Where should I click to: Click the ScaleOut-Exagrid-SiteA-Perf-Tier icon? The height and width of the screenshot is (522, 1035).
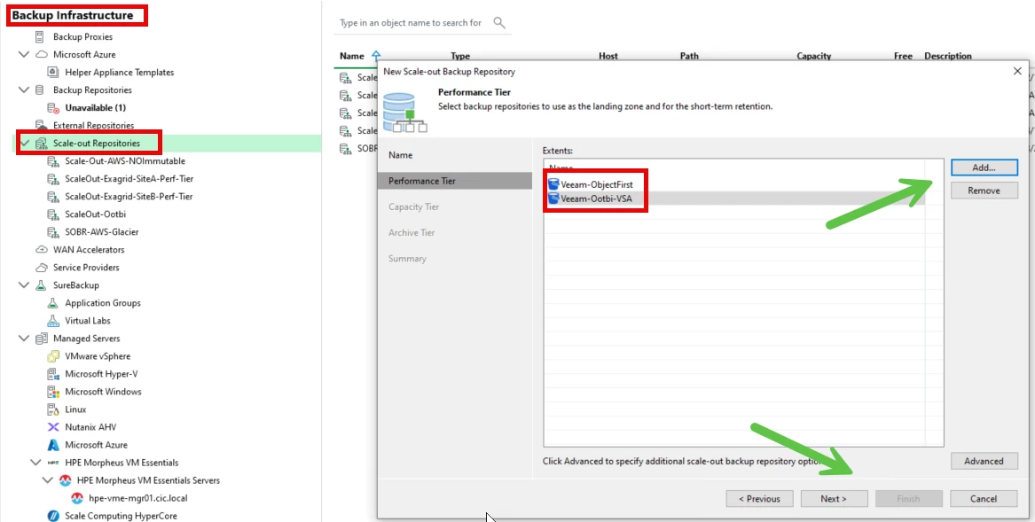pyautogui.click(x=53, y=179)
